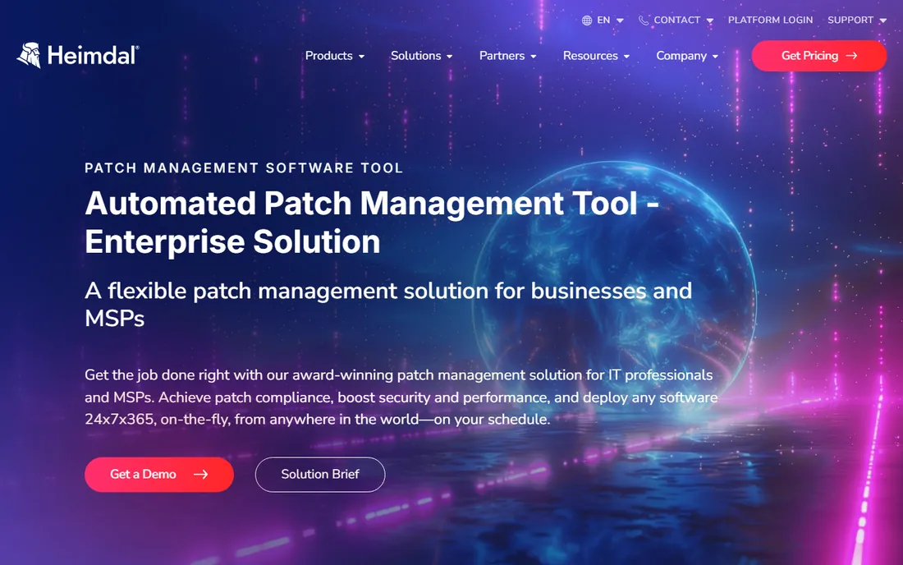Click the subtitle 'A flexible patch management solution'
Screen dimensions: 903x565
point(388,304)
